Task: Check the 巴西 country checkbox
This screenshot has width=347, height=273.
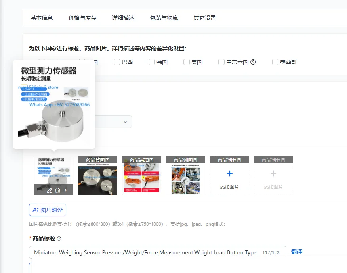Action: click(117, 62)
